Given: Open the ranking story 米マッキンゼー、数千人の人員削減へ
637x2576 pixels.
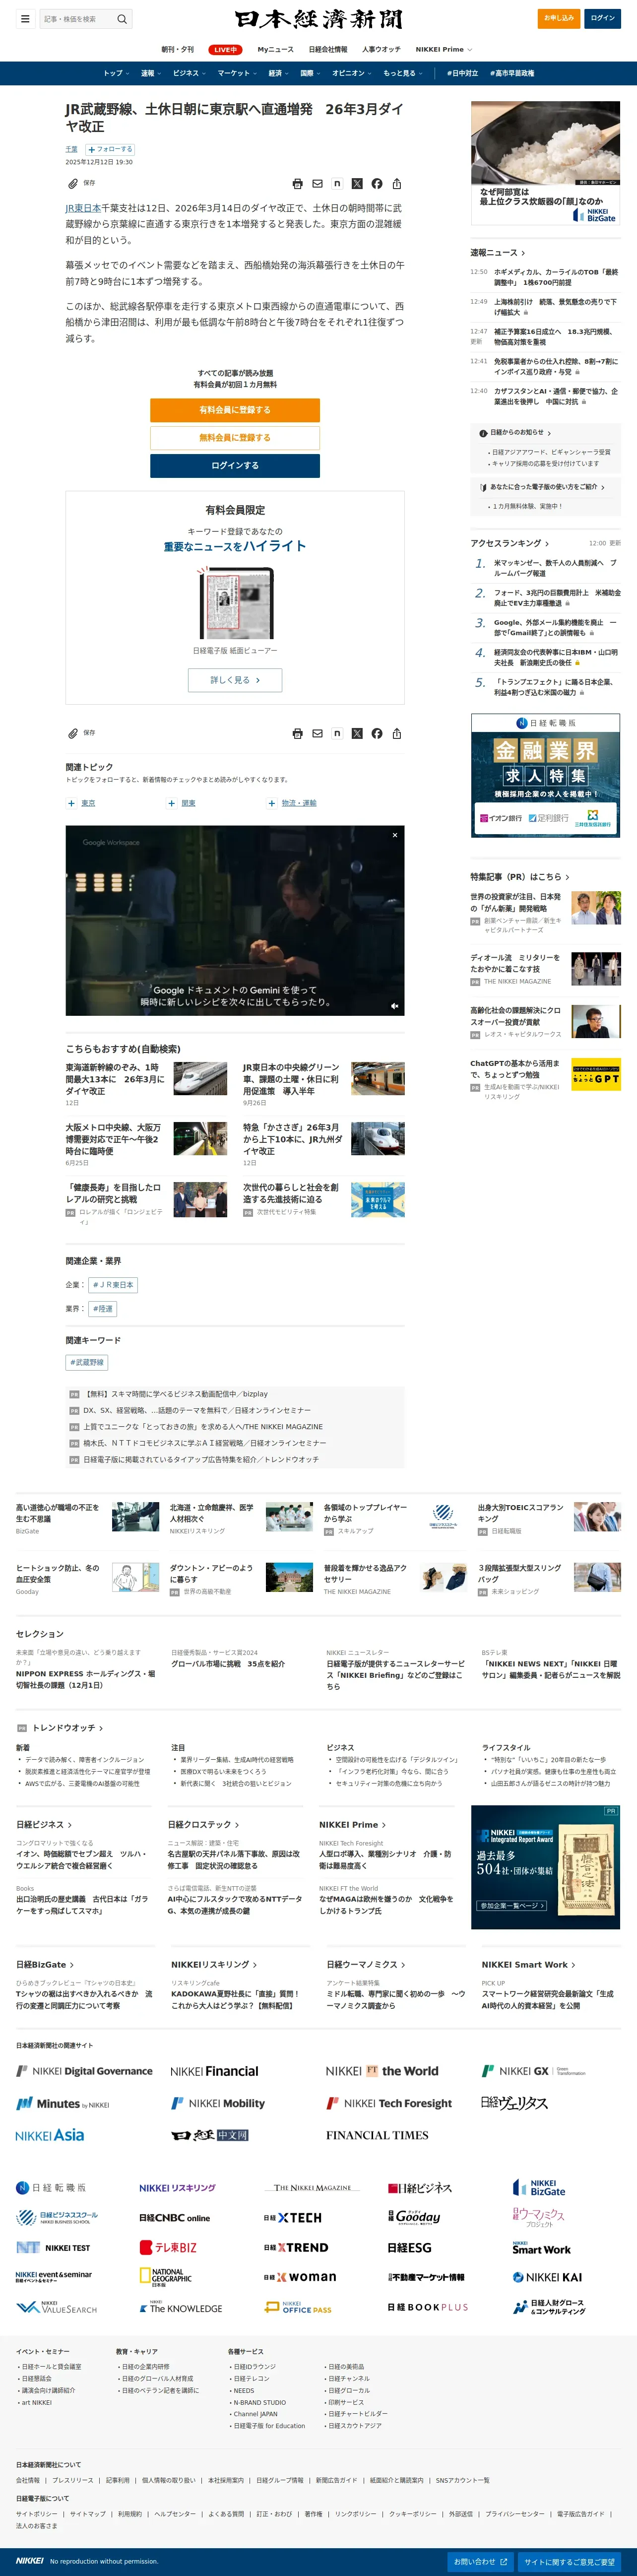Looking at the screenshot, I should 555,568.
